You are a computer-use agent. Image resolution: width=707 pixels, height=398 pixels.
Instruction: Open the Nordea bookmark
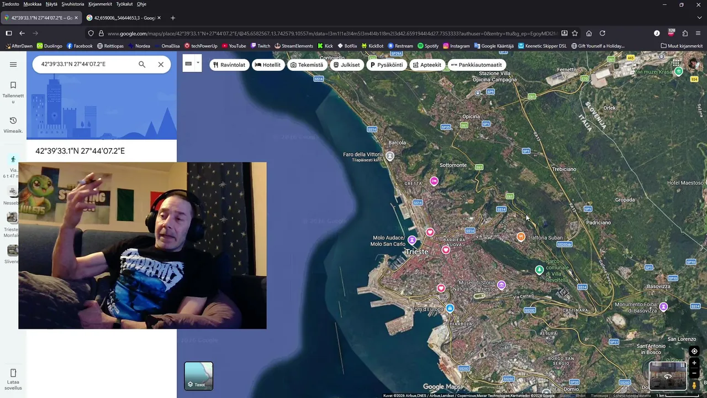coord(138,46)
